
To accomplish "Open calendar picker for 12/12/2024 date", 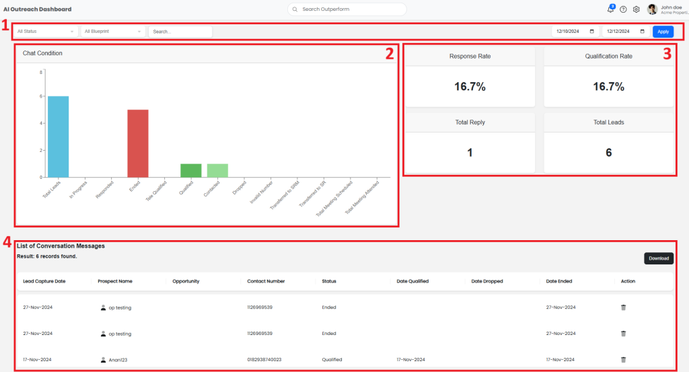I will [642, 32].
